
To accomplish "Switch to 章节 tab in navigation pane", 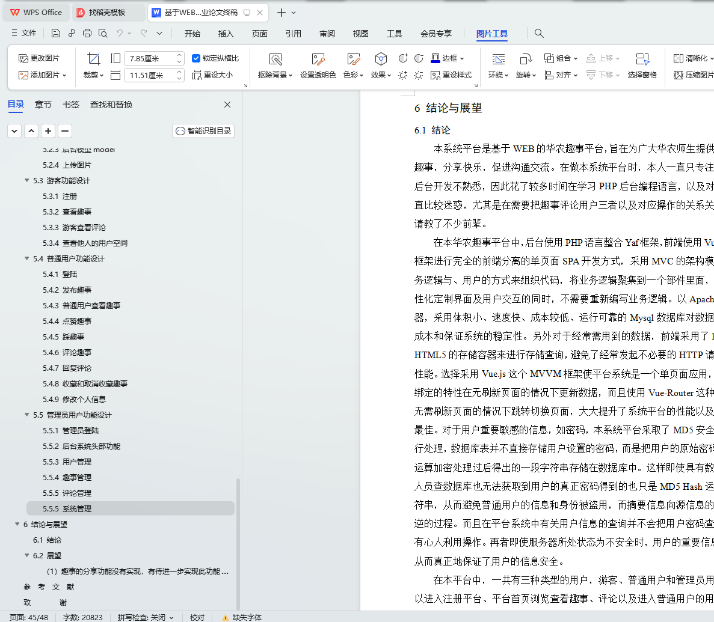I will 43,105.
